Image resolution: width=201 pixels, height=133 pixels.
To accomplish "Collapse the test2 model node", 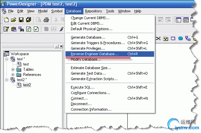I will (x=7, y=80).
